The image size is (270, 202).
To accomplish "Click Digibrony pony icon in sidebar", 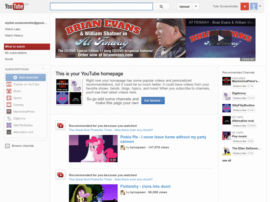I will (x=9, y=119).
